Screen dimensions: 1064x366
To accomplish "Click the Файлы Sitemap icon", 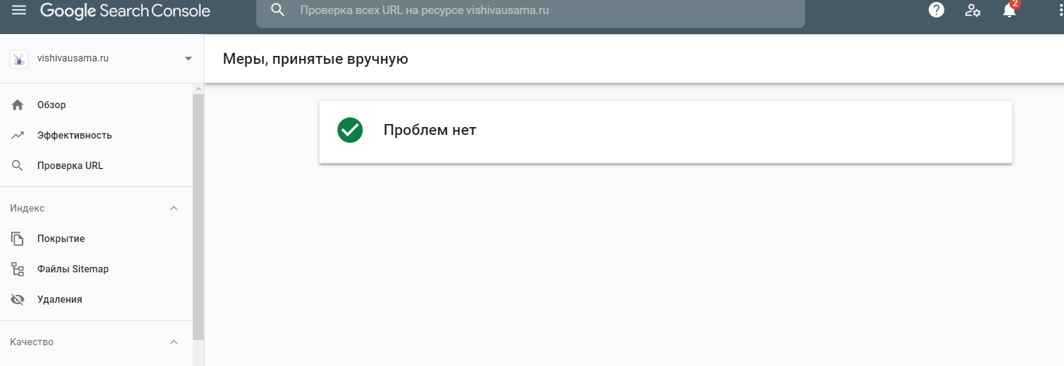I will 18,269.
